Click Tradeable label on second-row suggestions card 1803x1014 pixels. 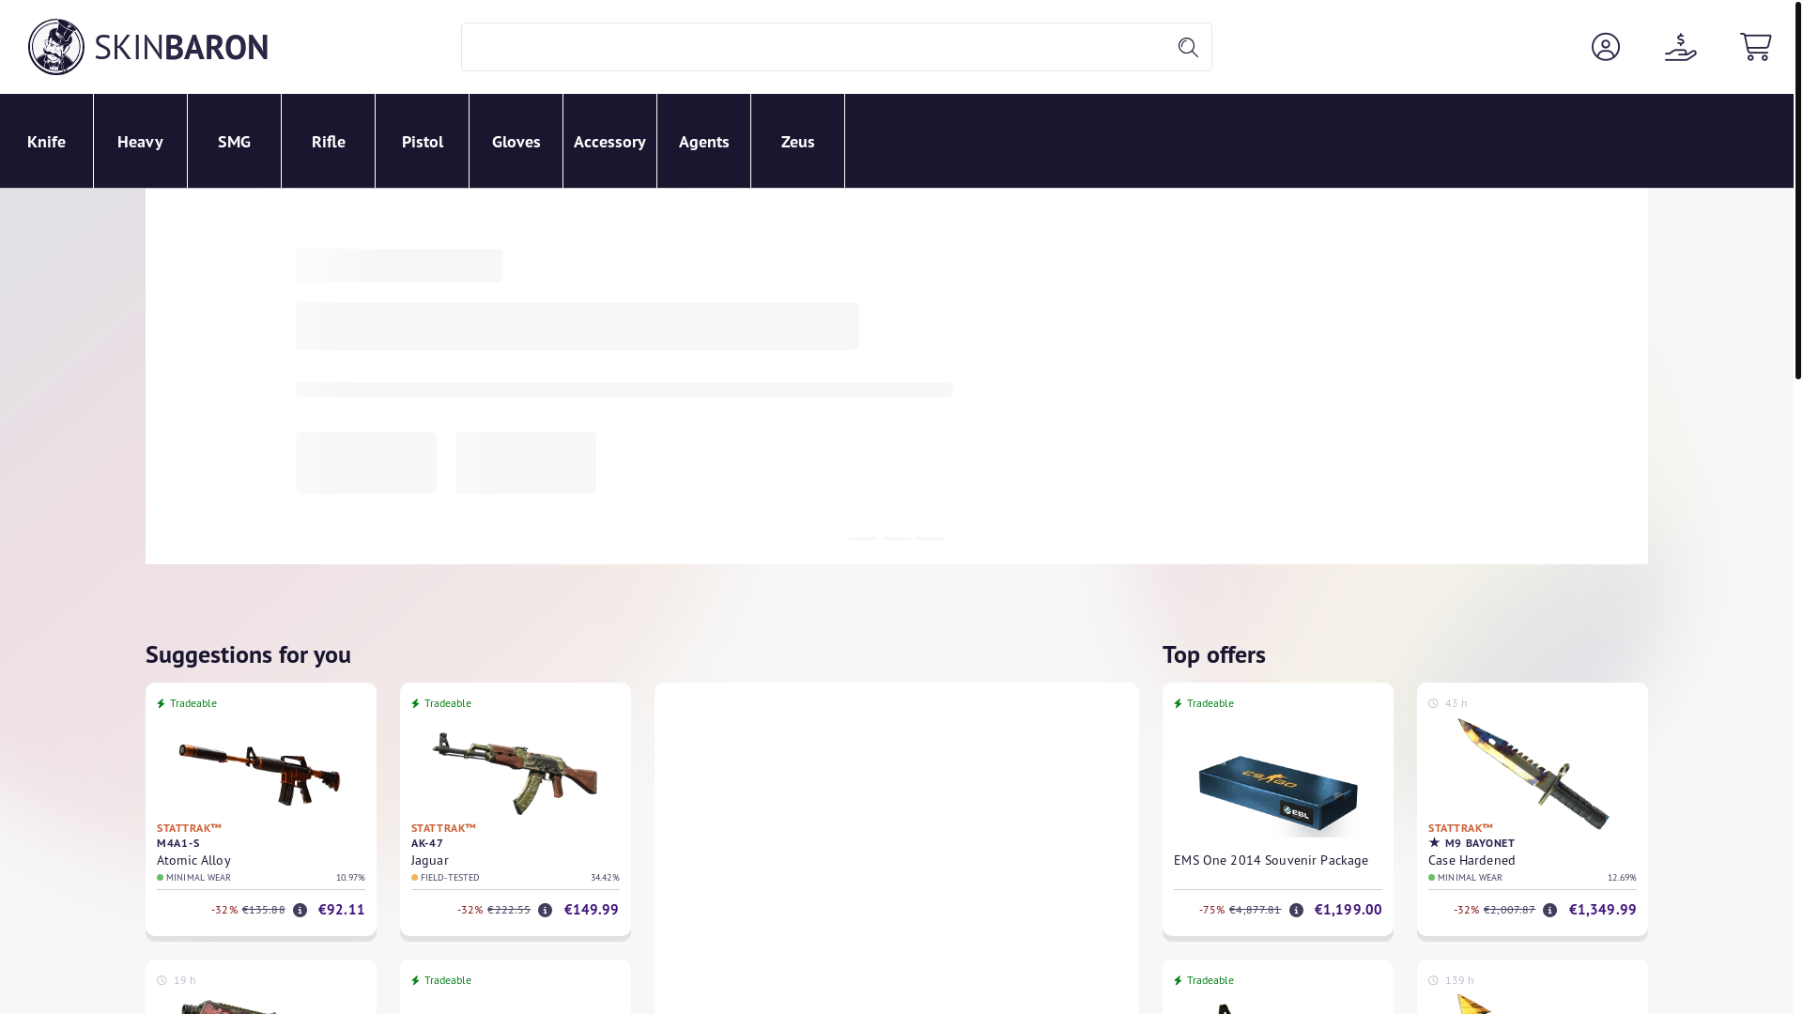(448, 980)
